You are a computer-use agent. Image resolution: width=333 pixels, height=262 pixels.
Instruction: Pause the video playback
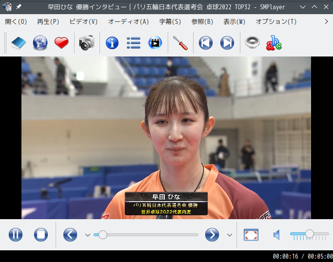pyautogui.click(x=16, y=235)
